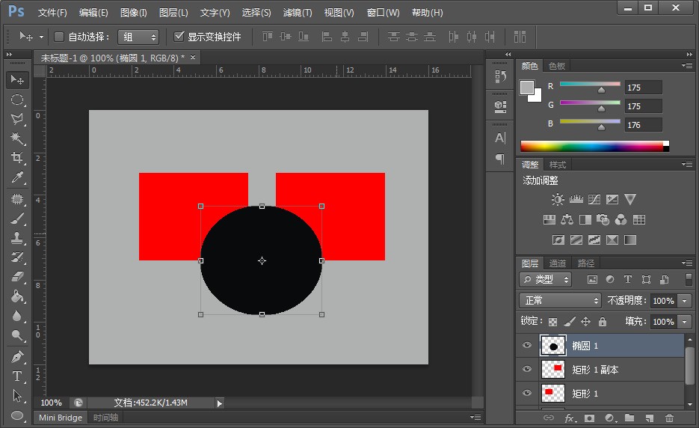Screen dimensions: 699x428
Task: Select the Move tool in toolbox
Action: point(17,79)
